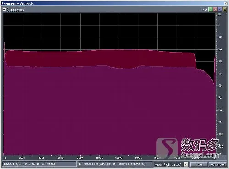Uncheck the Linear View checkbox

(5, 10)
